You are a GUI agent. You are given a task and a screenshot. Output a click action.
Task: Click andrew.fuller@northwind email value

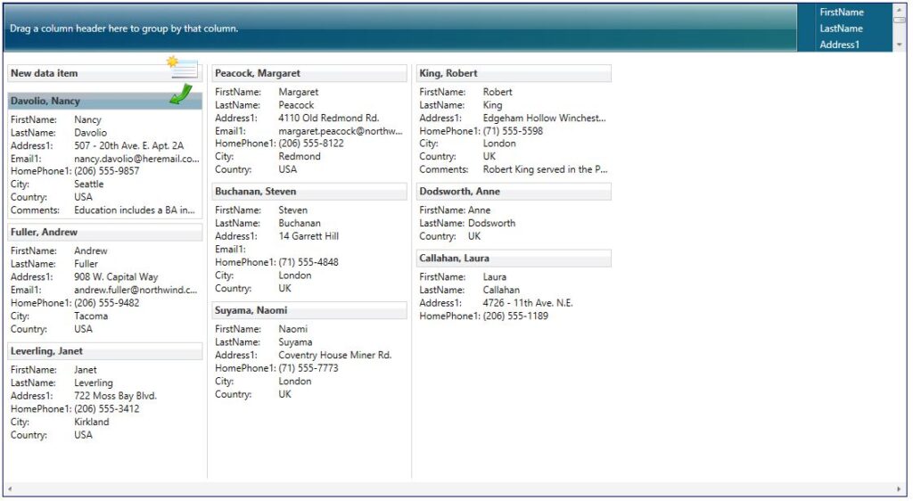click(136, 290)
